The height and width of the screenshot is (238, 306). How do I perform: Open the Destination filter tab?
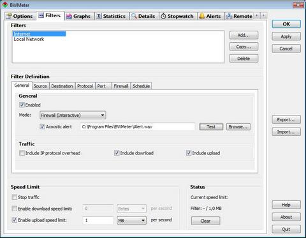[62, 86]
